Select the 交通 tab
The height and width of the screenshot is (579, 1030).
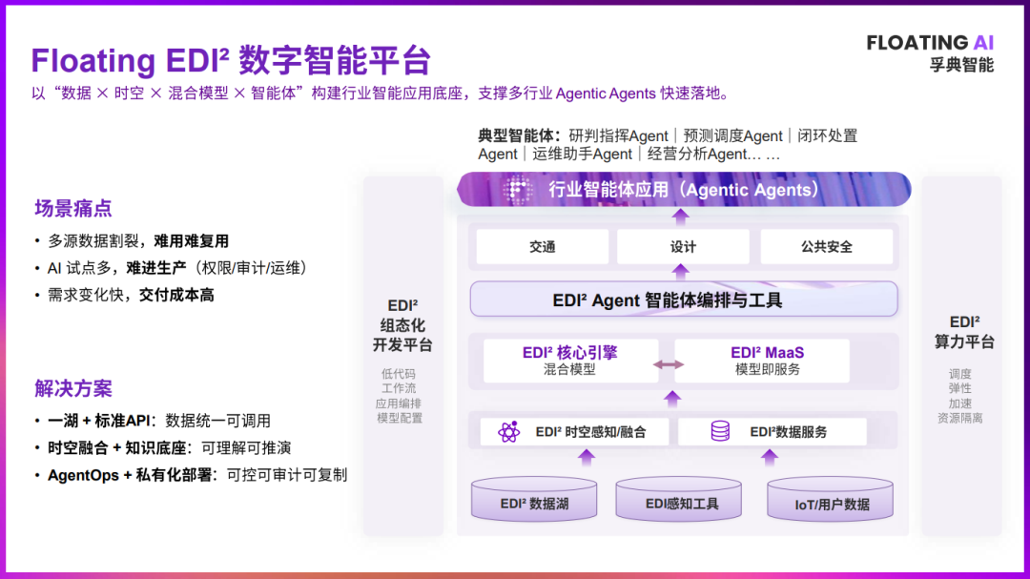click(x=541, y=246)
